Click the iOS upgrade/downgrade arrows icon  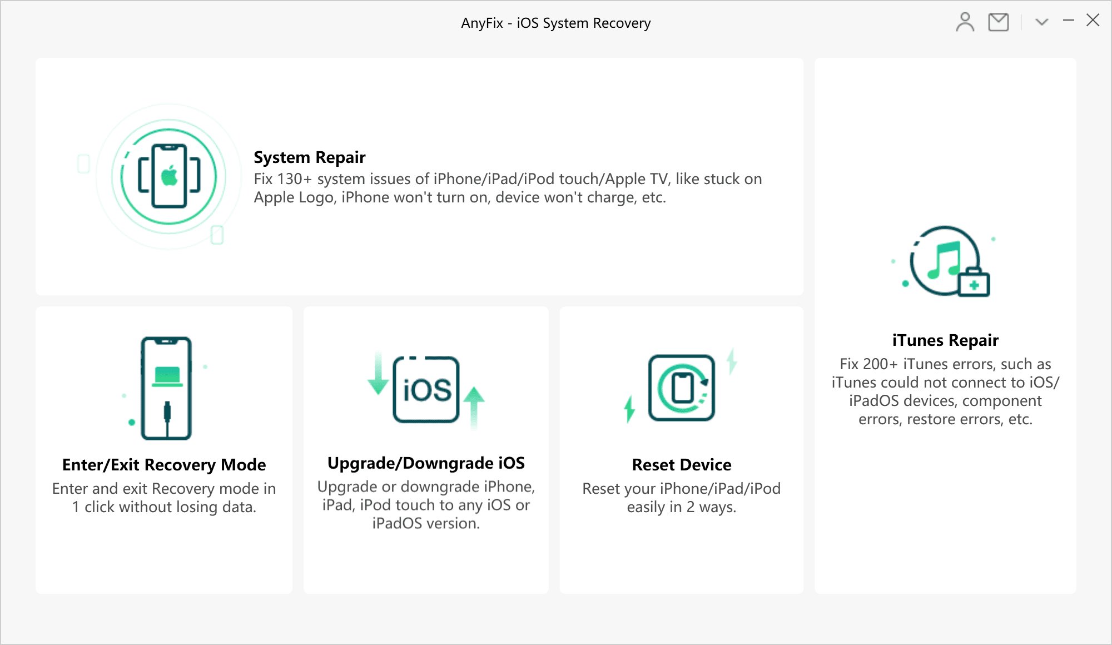[x=426, y=389]
